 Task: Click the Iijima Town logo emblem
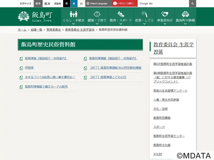pyautogui.click(x=24, y=16)
